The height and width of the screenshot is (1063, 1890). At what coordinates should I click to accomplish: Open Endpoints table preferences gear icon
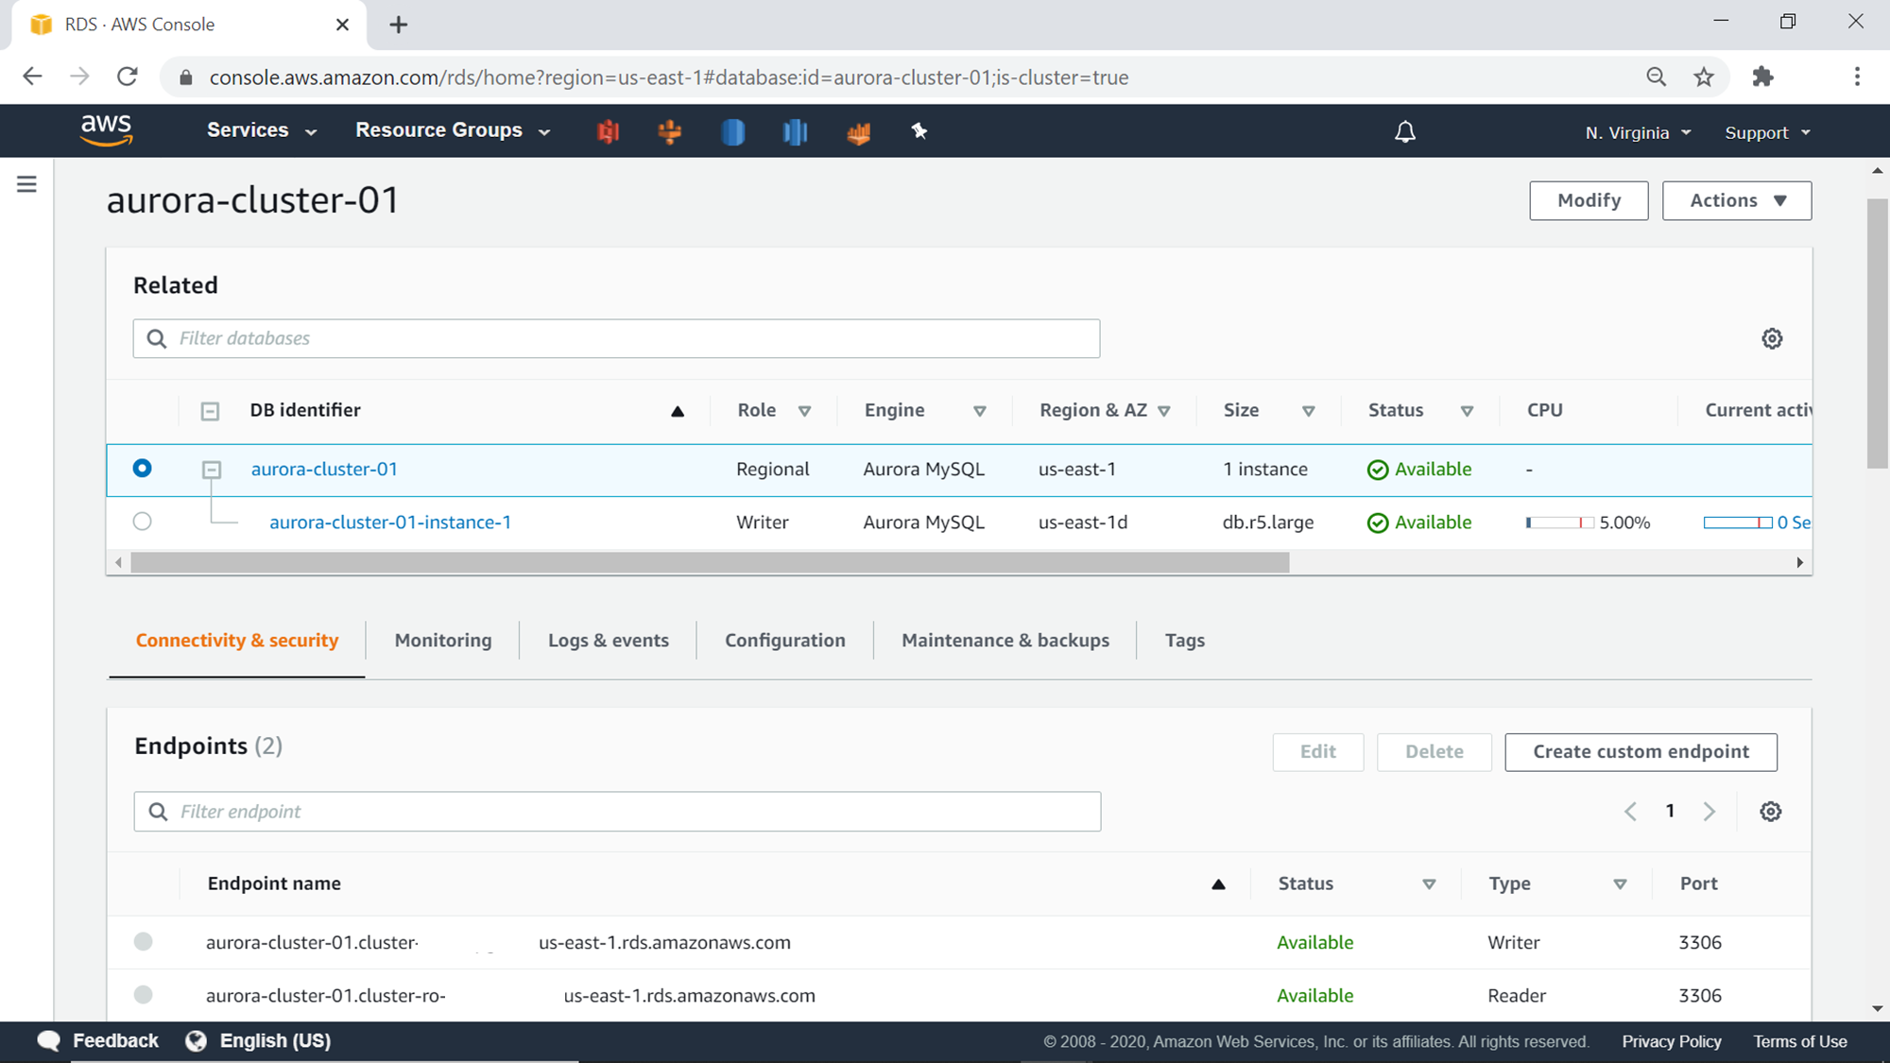[x=1770, y=812]
